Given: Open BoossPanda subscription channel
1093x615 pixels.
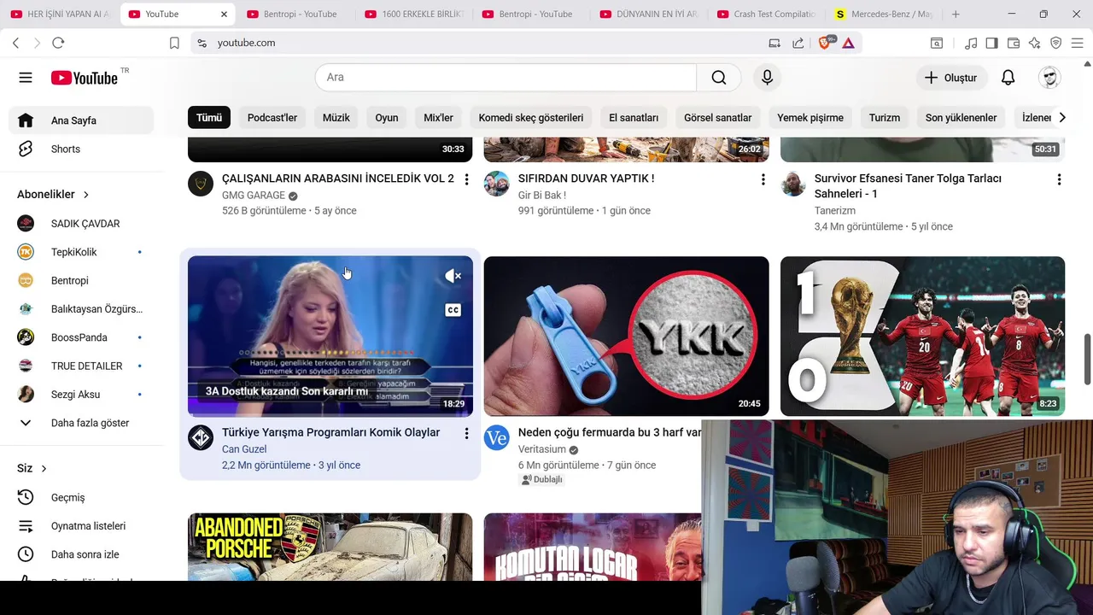Looking at the screenshot, I should (x=81, y=337).
